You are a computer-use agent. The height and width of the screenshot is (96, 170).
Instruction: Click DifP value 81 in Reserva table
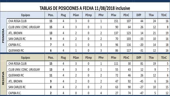(142, 63)
